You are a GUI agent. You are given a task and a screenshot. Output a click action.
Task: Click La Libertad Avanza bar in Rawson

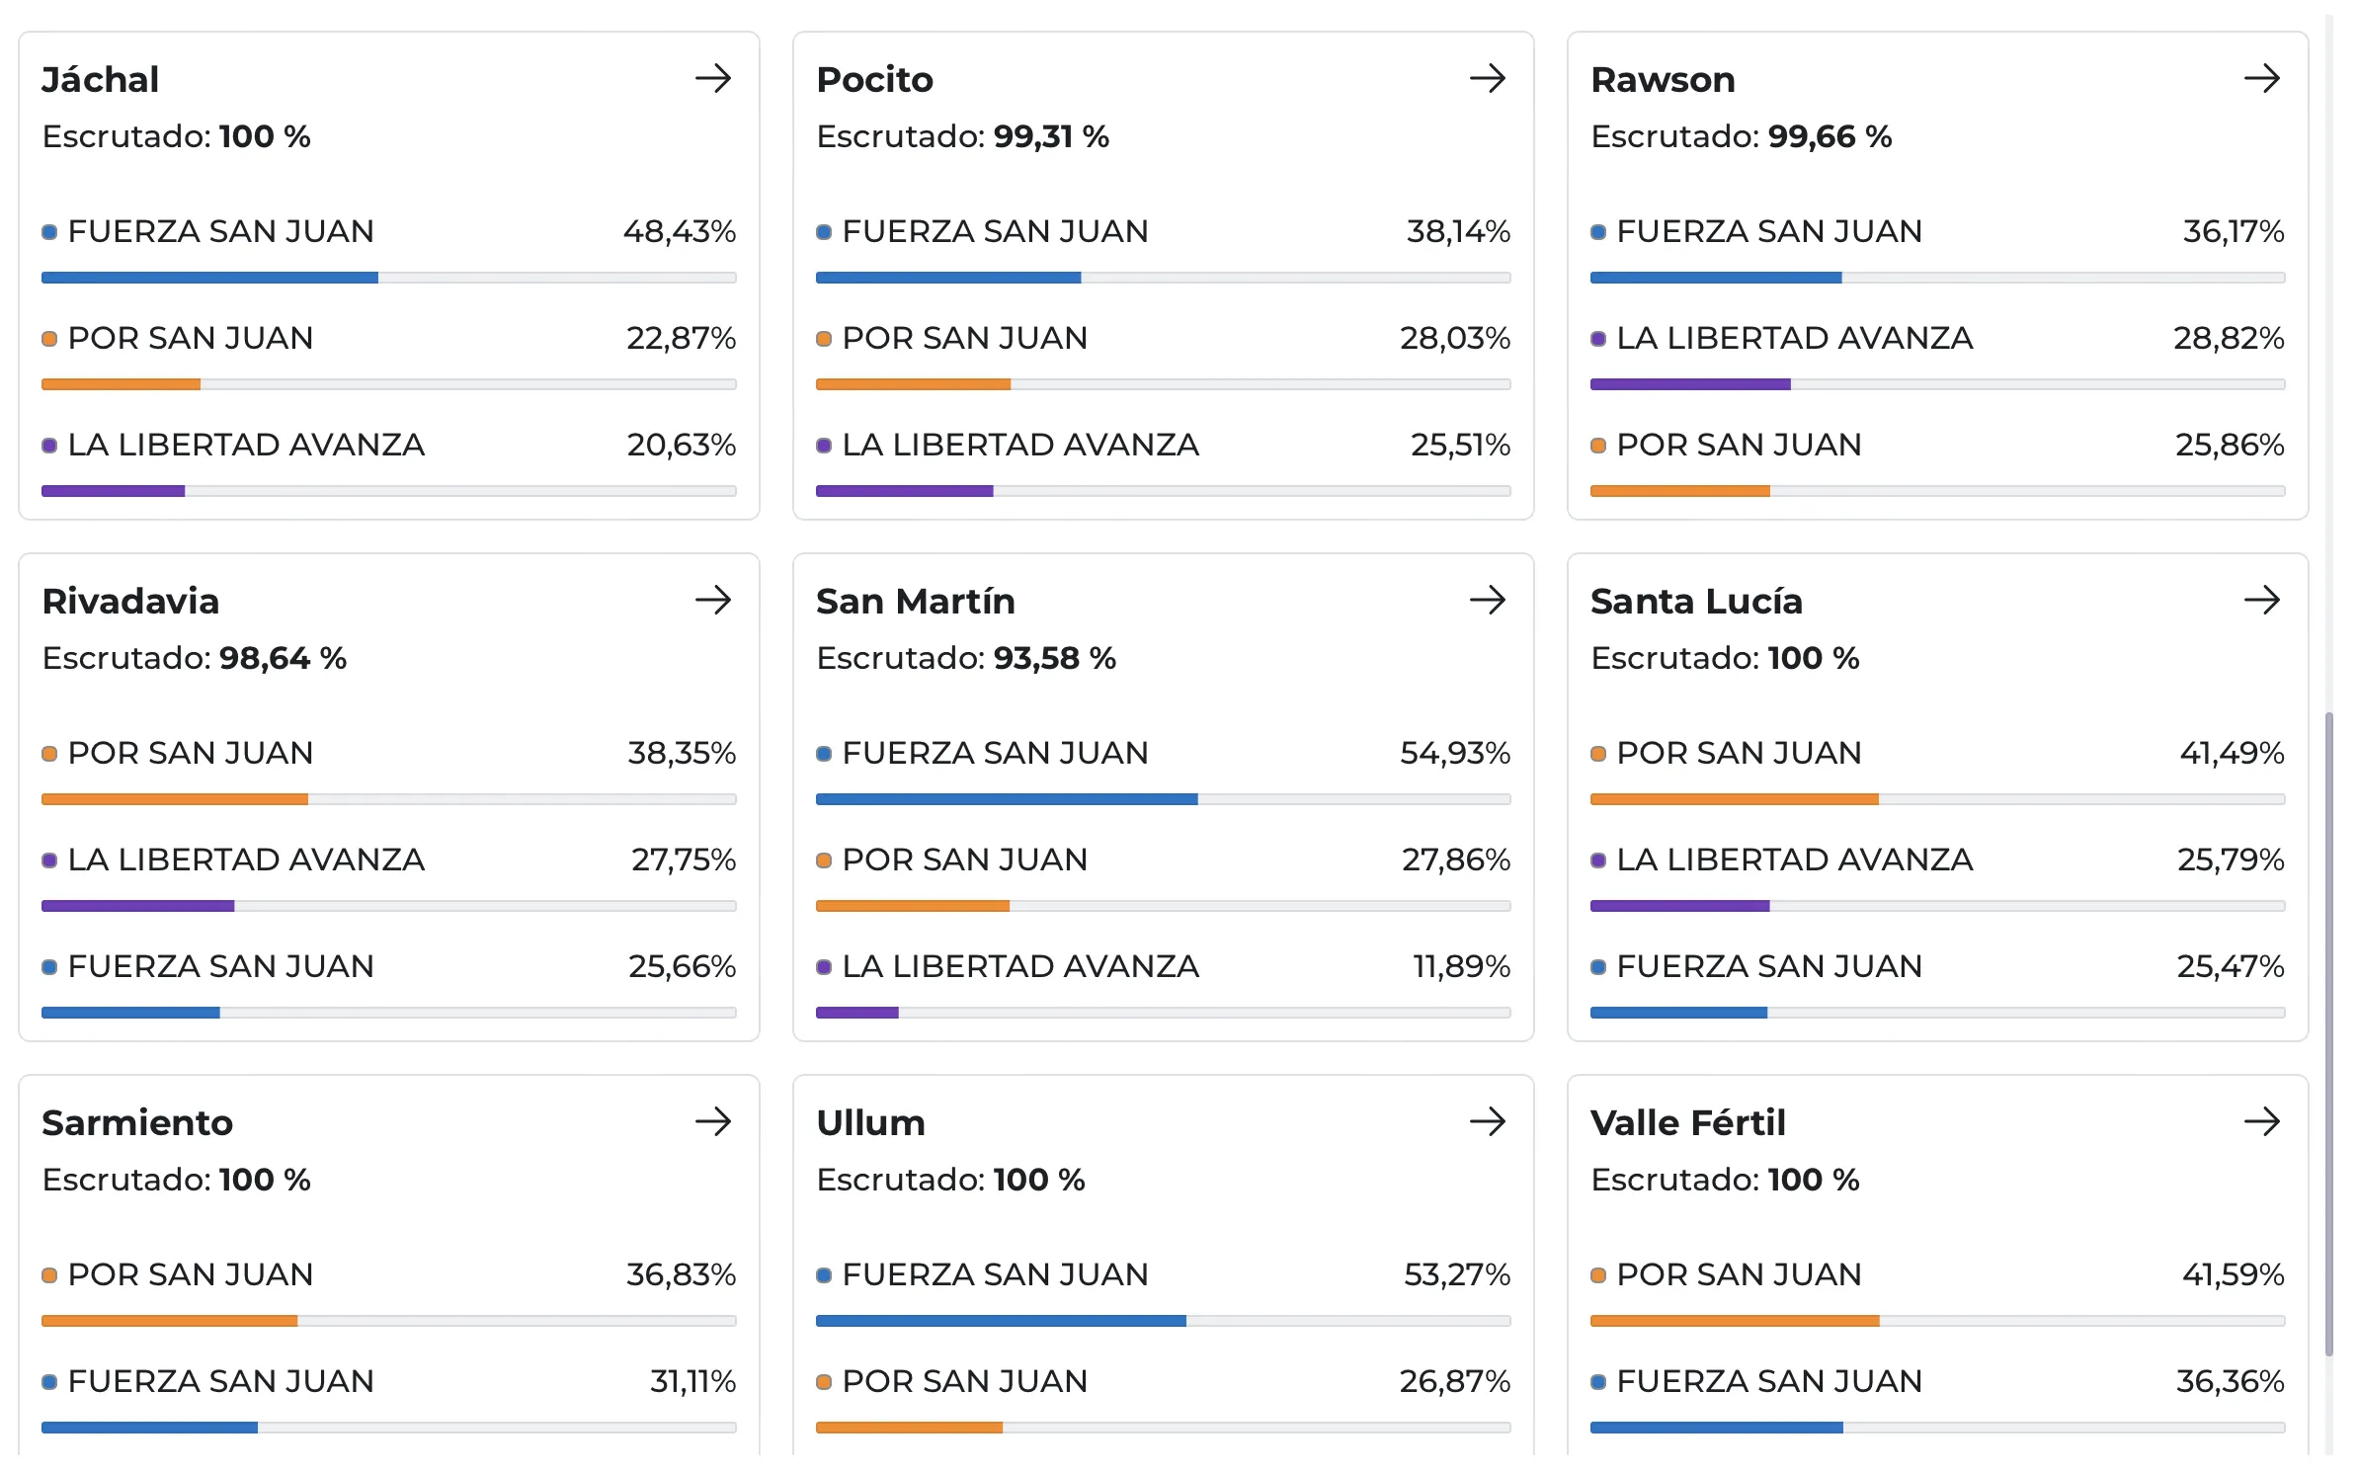pos(1937,384)
